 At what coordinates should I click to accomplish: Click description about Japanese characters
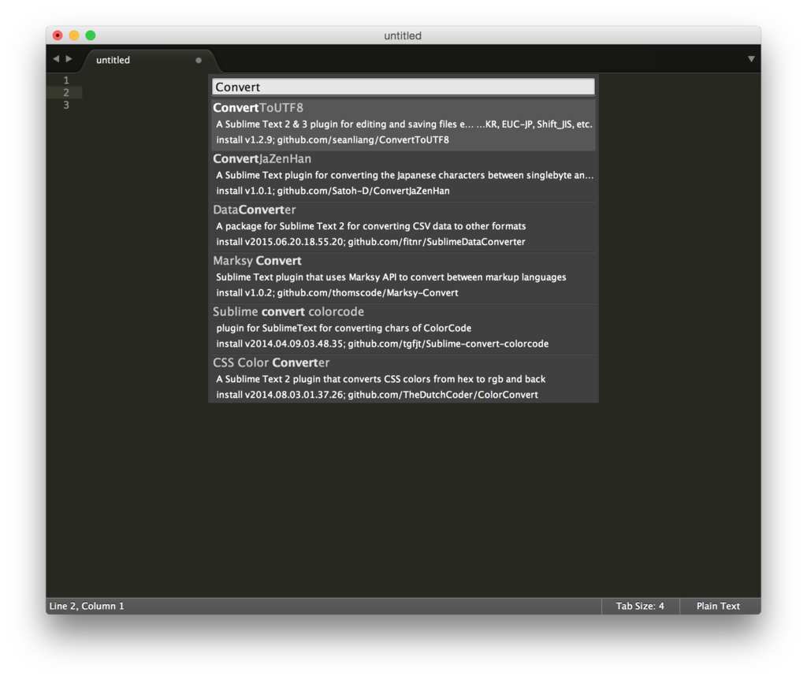click(x=404, y=175)
